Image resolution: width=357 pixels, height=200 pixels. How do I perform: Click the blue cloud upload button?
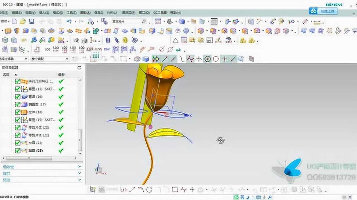324,11
